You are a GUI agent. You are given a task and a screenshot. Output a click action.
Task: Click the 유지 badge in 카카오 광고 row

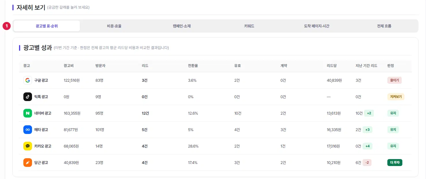point(393,146)
